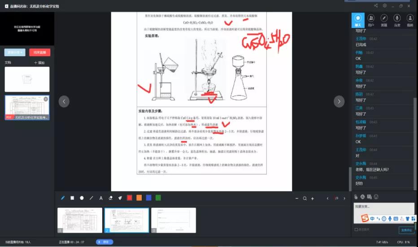Click the Sogou input method S logo
Screen dimensions: 418x247
pyautogui.click(x=365, y=218)
